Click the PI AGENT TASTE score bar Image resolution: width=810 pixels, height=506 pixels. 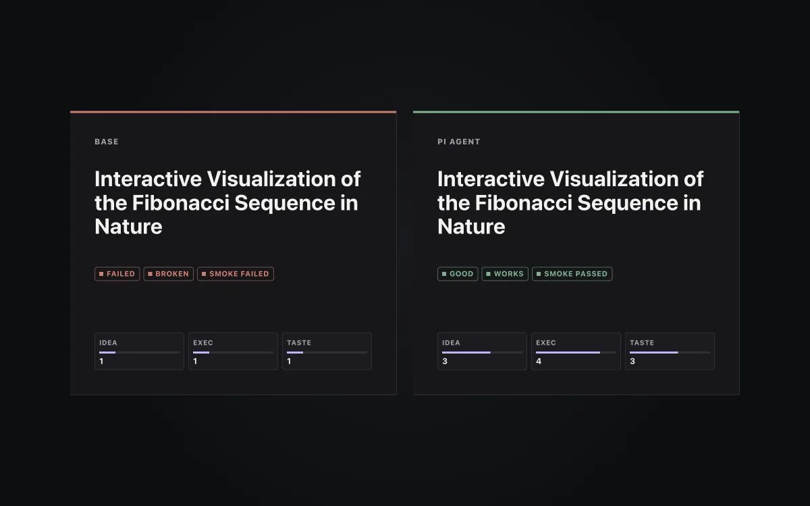[x=670, y=352]
